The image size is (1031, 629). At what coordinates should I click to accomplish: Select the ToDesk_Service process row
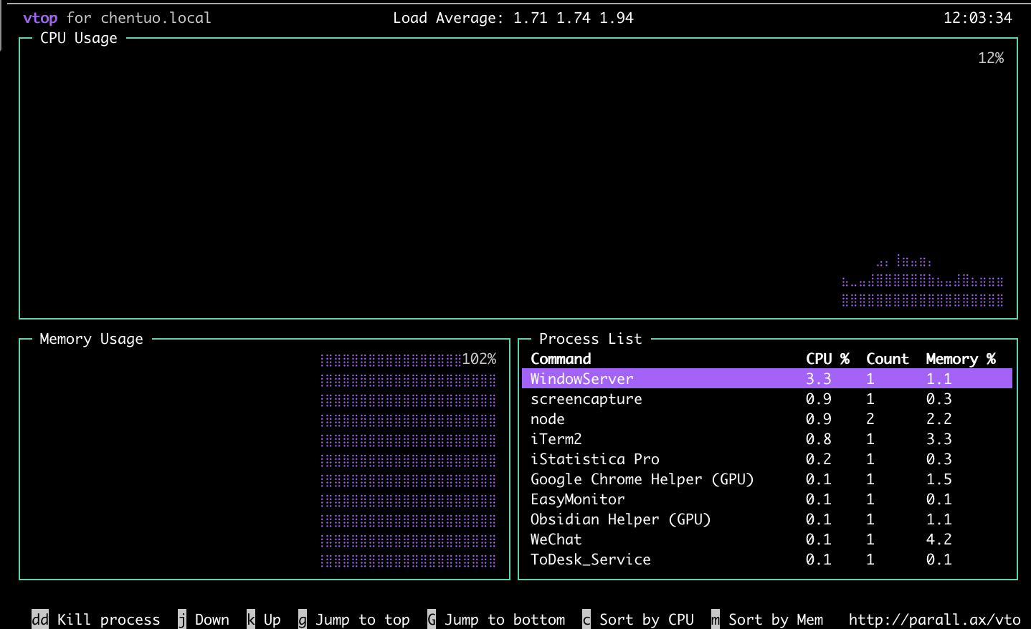[x=590, y=560]
